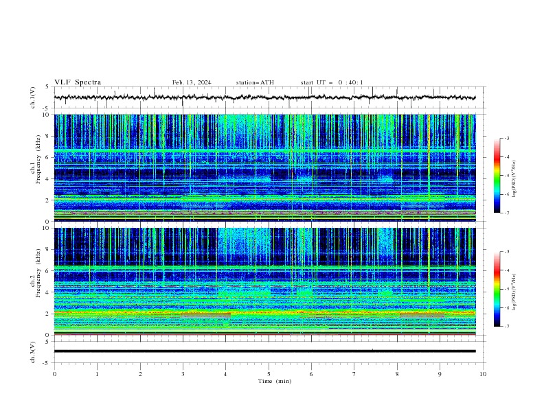Click inside the ch.1 spectrogram panel
544x420 pixels.
pos(264,167)
